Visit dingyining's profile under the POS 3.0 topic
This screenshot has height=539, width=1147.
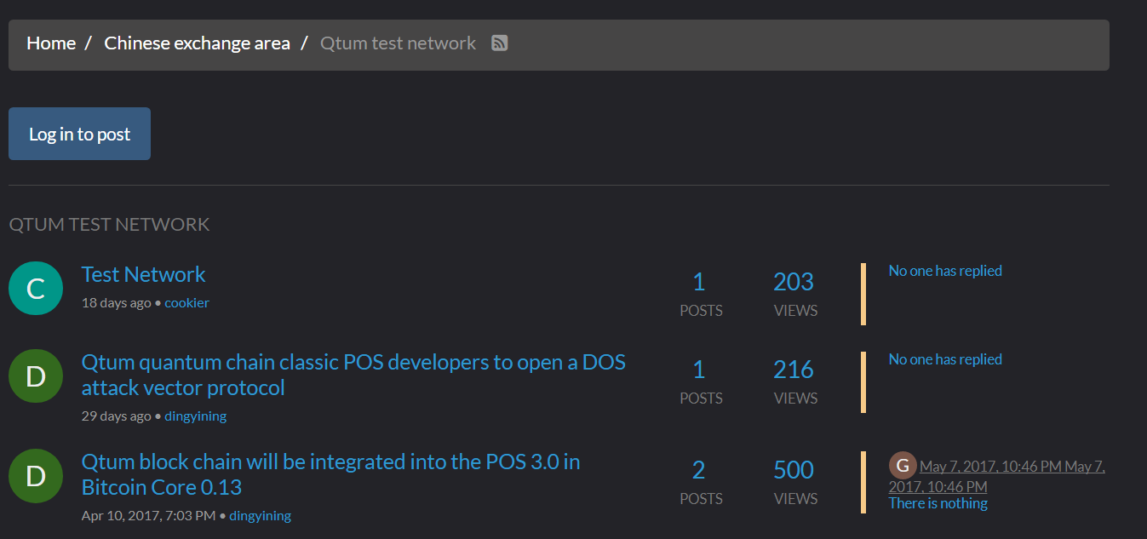pyautogui.click(x=260, y=515)
